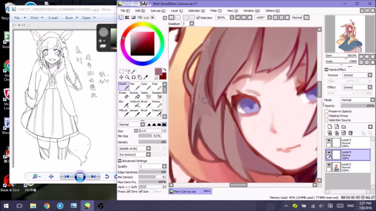Open the Canvas menu

pyautogui.click(x=158, y=11)
